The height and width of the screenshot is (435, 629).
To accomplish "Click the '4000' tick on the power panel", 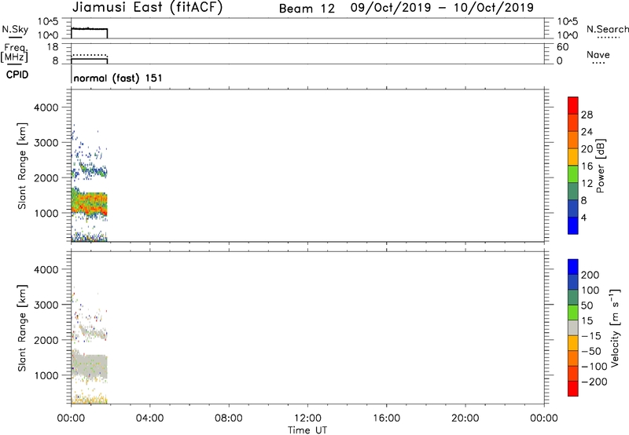I will 46,108.
